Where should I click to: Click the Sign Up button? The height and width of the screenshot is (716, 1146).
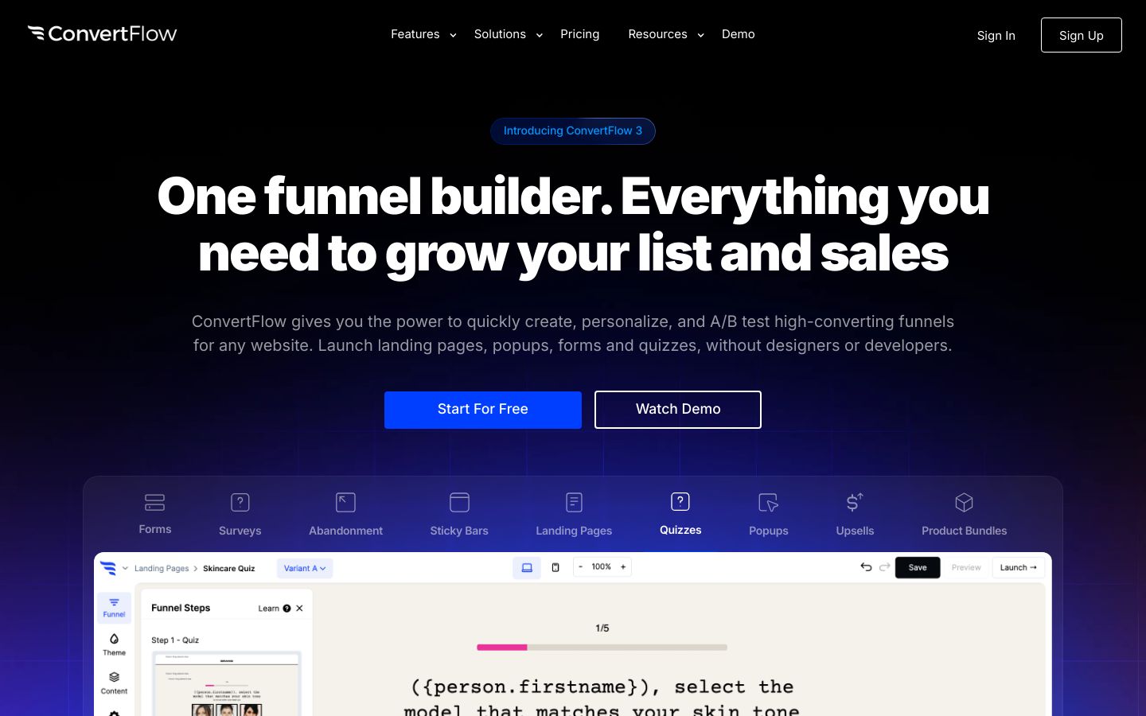1081,35
